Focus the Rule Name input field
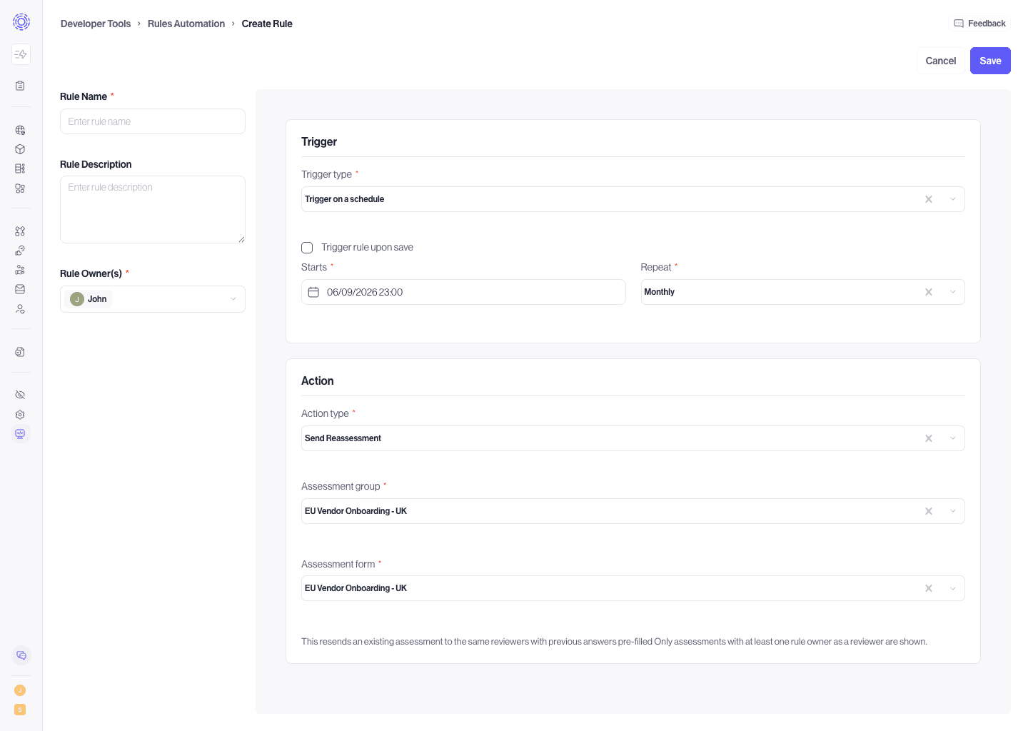The height and width of the screenshot is (731, 1028). tap(153, 121)
